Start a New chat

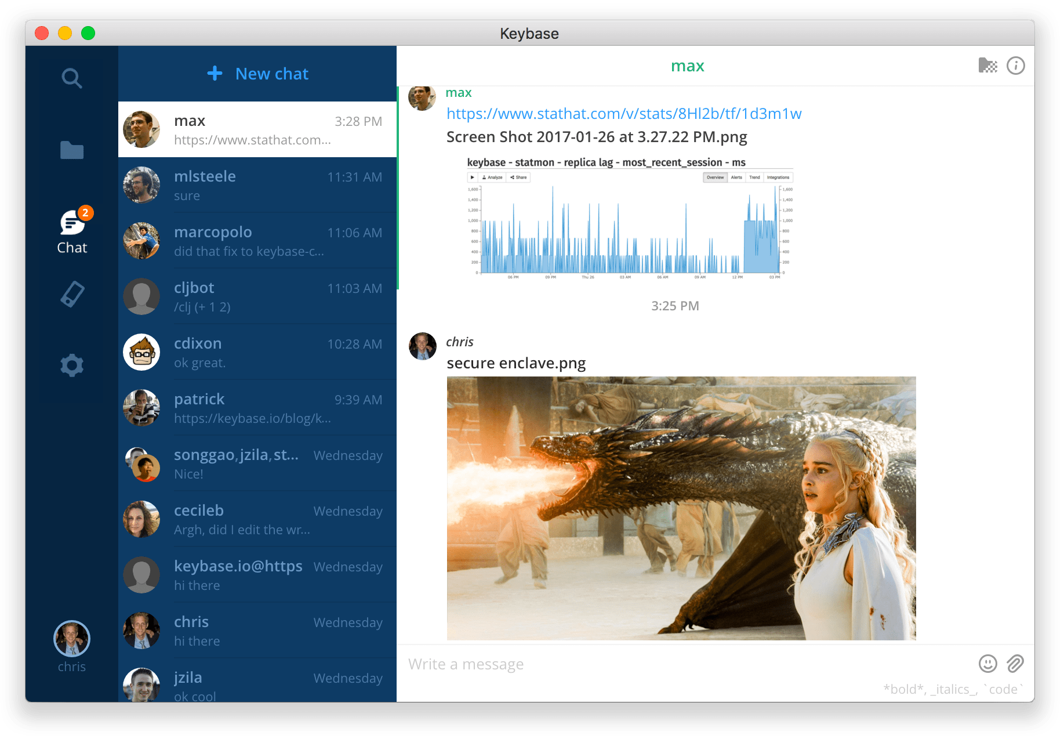(257, 74)
